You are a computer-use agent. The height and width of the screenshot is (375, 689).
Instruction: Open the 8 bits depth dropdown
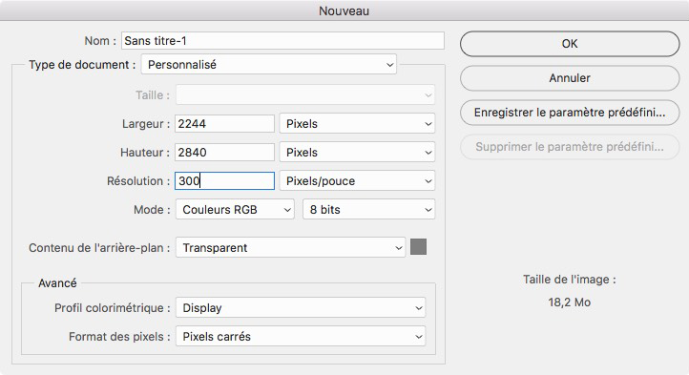(x=368, y=210)
